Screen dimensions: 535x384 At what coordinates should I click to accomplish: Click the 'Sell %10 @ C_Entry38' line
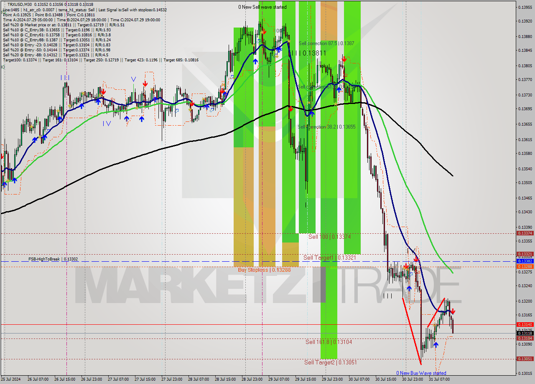(x=56, y=30)
